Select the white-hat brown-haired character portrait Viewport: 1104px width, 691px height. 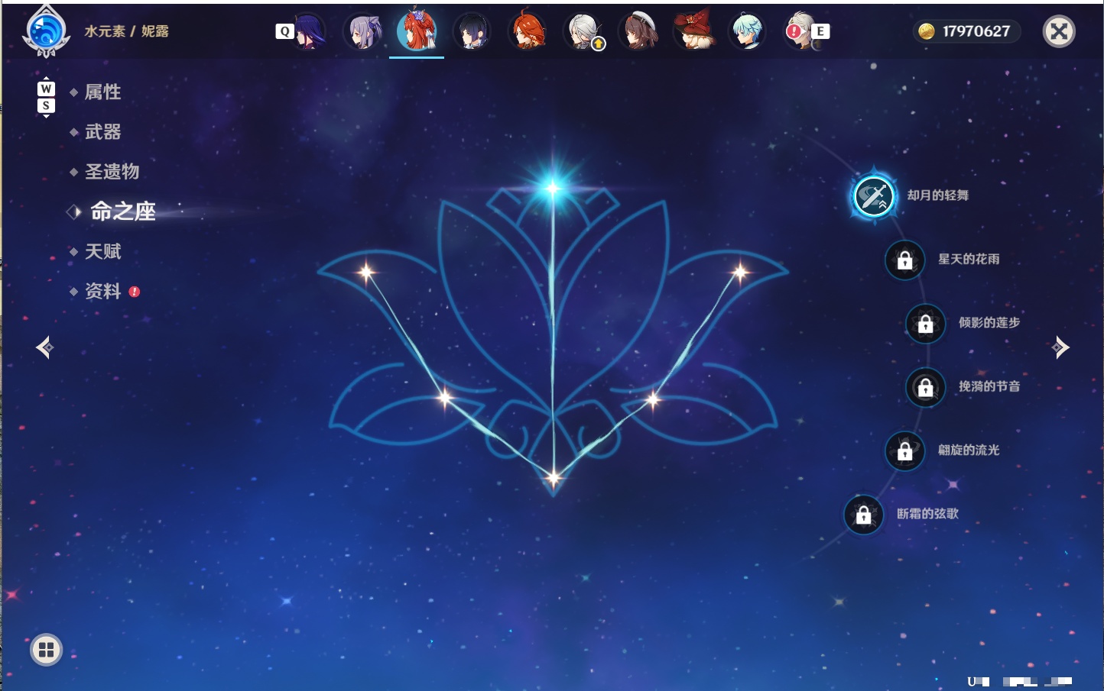click(638, 31)
